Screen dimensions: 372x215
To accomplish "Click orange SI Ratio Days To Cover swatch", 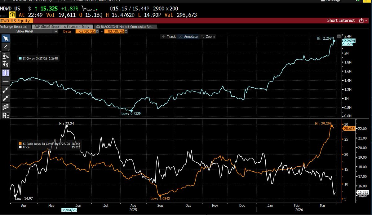I will [x=20, y=144].
